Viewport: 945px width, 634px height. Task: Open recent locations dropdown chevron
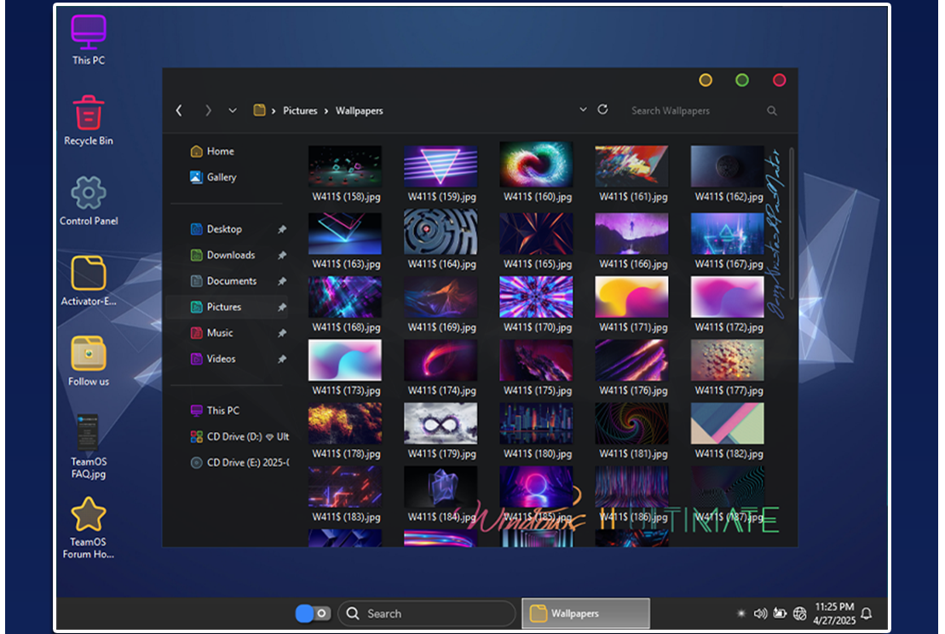click(233, 111)
